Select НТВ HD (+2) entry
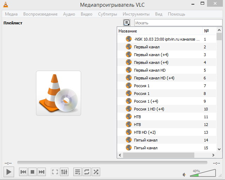The height and width of the screenshot is (180, 225). tap(167, 132)
